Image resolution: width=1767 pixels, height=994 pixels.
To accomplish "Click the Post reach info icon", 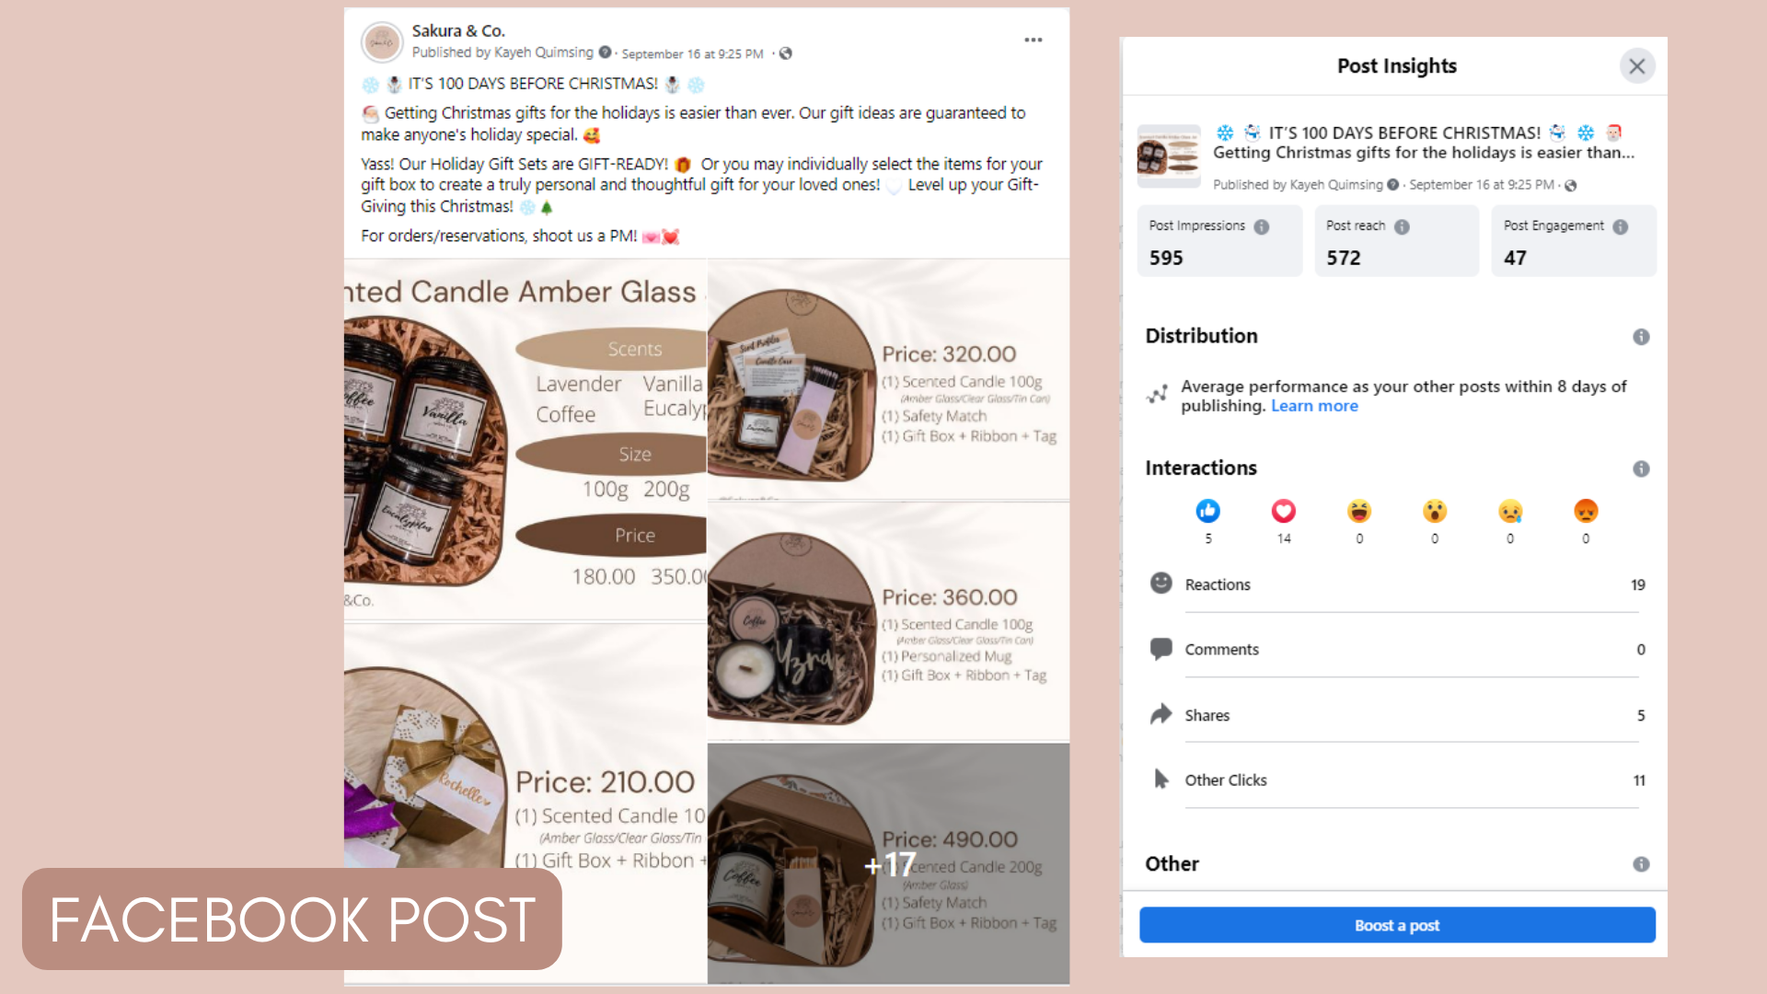I will point(1402,227).
